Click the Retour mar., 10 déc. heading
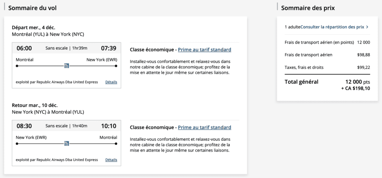 coord(35,105)
